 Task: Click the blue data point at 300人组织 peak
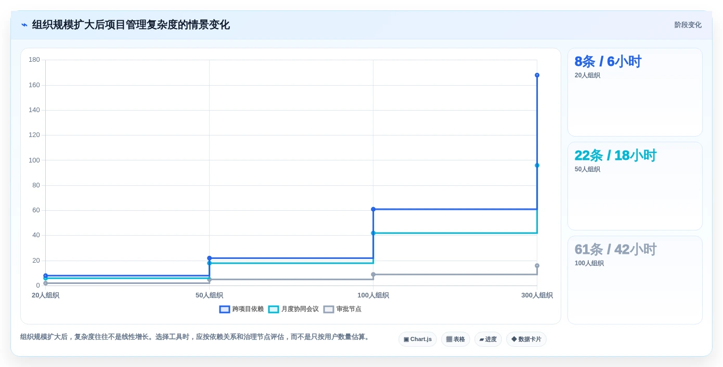[x=537, y=75]
